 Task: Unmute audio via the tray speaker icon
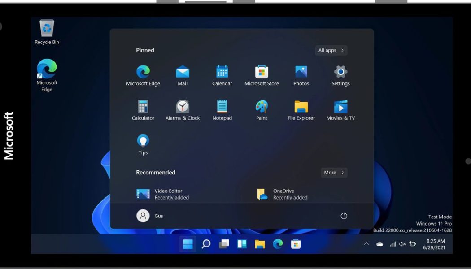pyautogui.click(x=402, y=244)
